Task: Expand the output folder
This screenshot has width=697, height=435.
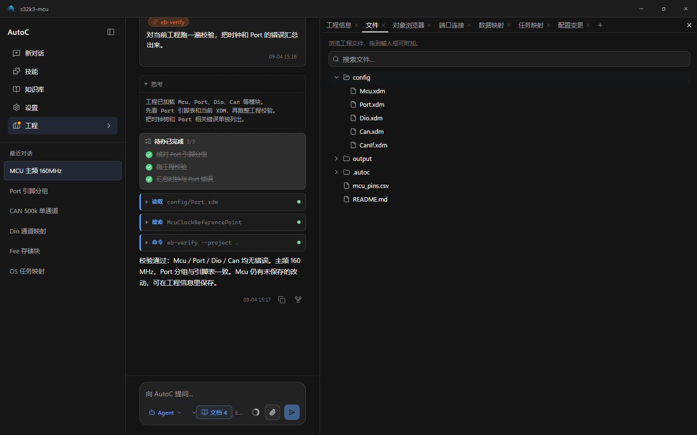Action: (336, 159)
